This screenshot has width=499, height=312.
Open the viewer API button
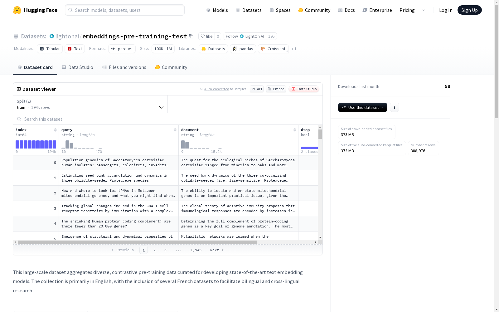point(257,89)
